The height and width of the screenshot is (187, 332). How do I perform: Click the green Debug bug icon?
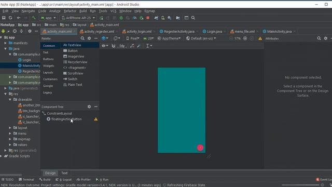pos(121,18)
